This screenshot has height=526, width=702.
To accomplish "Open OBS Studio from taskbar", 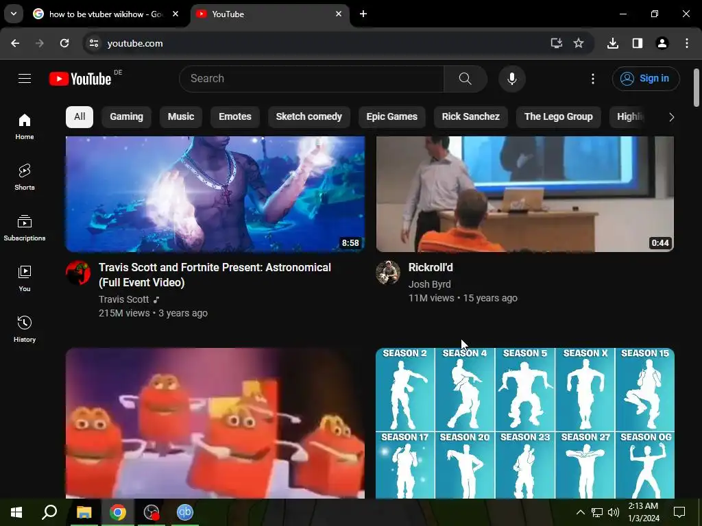I will [x=152, y=512].
